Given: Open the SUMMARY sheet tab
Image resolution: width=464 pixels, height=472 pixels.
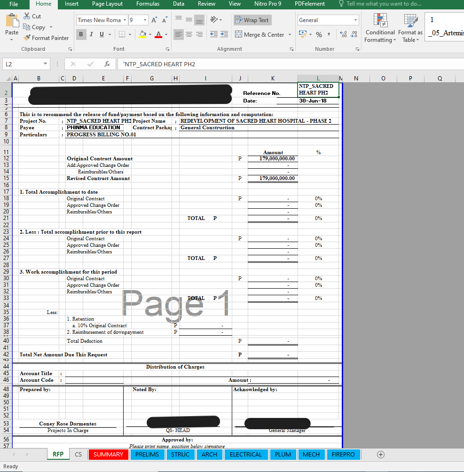Looking at the screenshot, I should point(108,454).
